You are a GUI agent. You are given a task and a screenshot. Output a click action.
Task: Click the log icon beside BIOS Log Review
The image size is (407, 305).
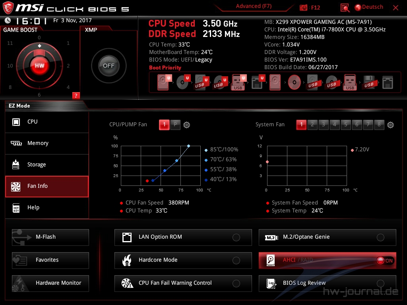[x=271, y=284]
